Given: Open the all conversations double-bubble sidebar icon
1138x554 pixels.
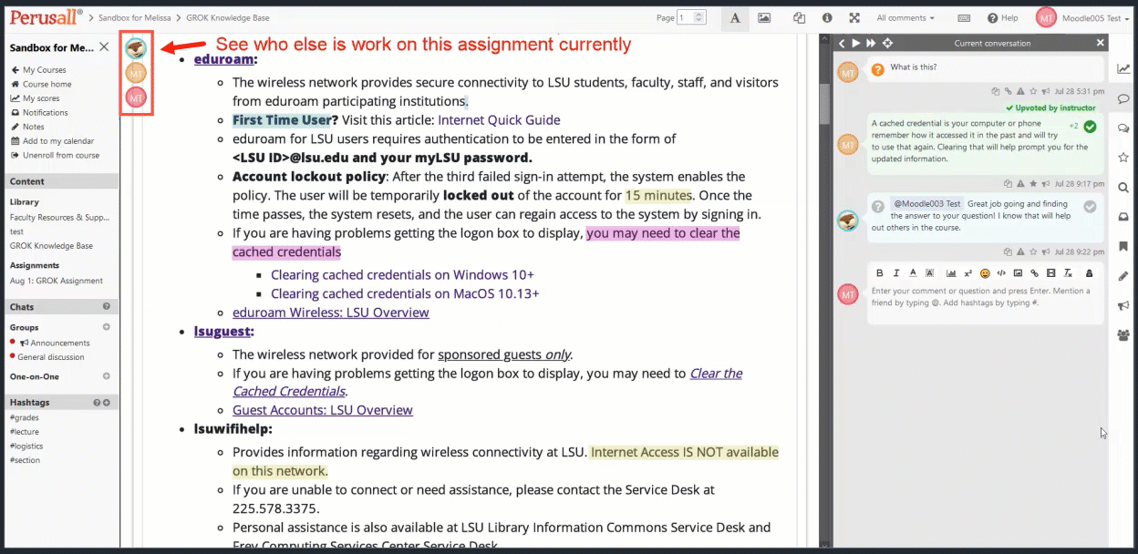Looking at the screenshot, I should 1123,128.
